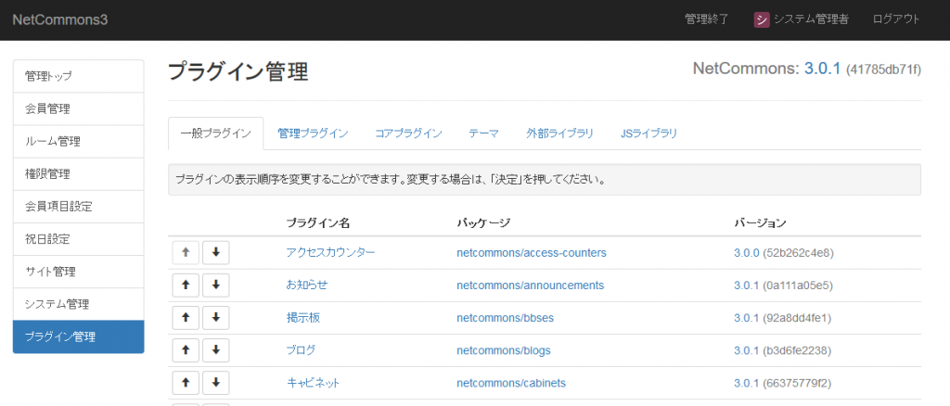Click commit hash (41785db71f) in header

click(883, 70)
